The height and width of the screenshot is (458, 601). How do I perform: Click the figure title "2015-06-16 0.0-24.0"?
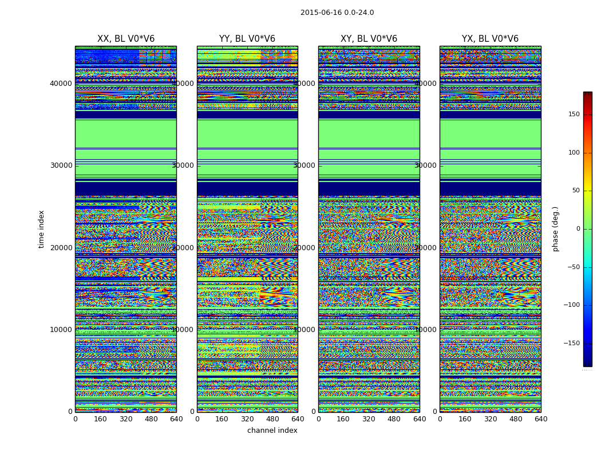click(337, 13)
